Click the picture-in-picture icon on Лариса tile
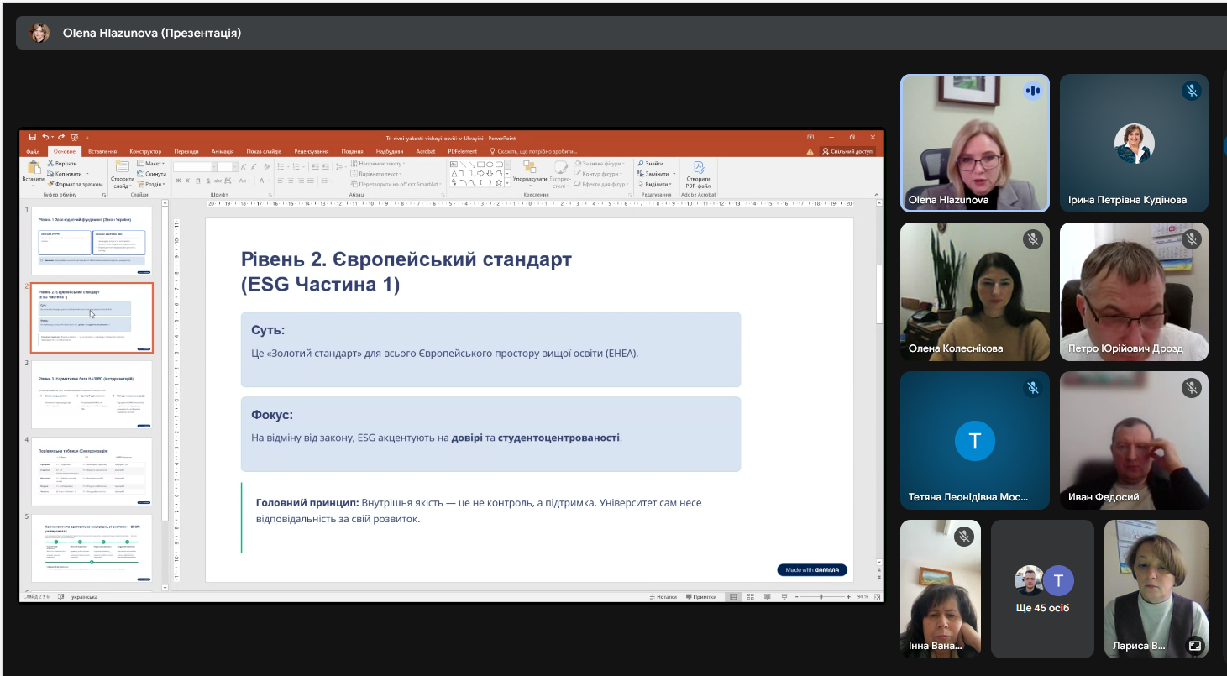This screenshot has height=676, width=1227. [1194, 646]
